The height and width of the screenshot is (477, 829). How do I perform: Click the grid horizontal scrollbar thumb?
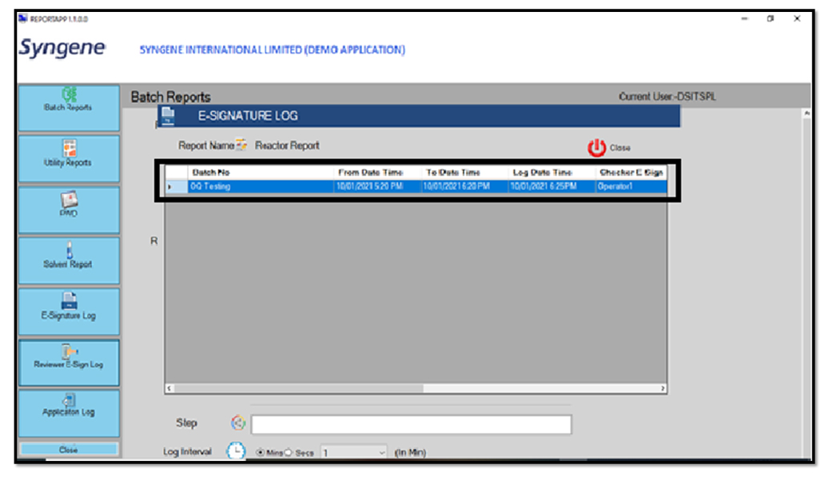tap(299, 388)
